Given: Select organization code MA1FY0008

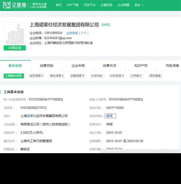Looking at the screenshot, I should [x=115, y=108].
